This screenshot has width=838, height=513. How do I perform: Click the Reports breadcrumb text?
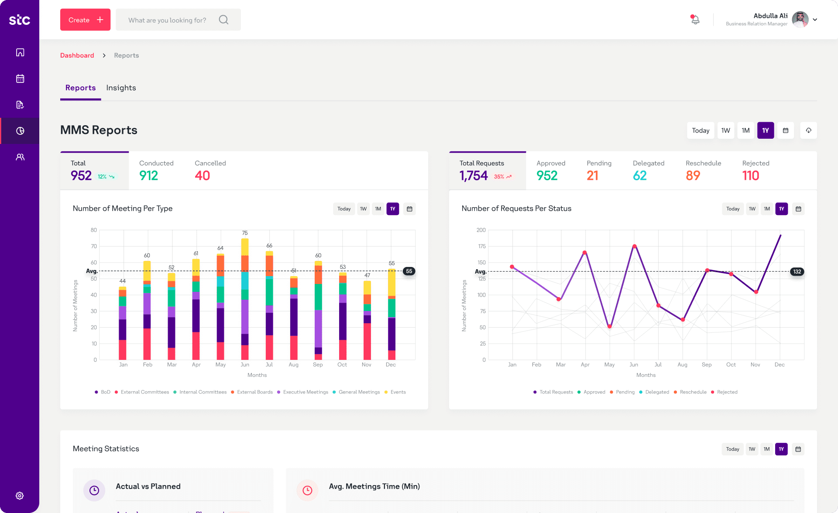[127, 55]
